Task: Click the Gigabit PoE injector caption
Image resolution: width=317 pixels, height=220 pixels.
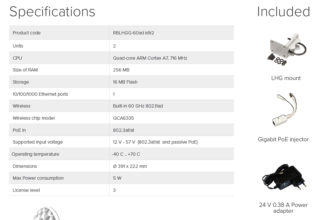Action: pyautogui.click(x=283, y=139)
